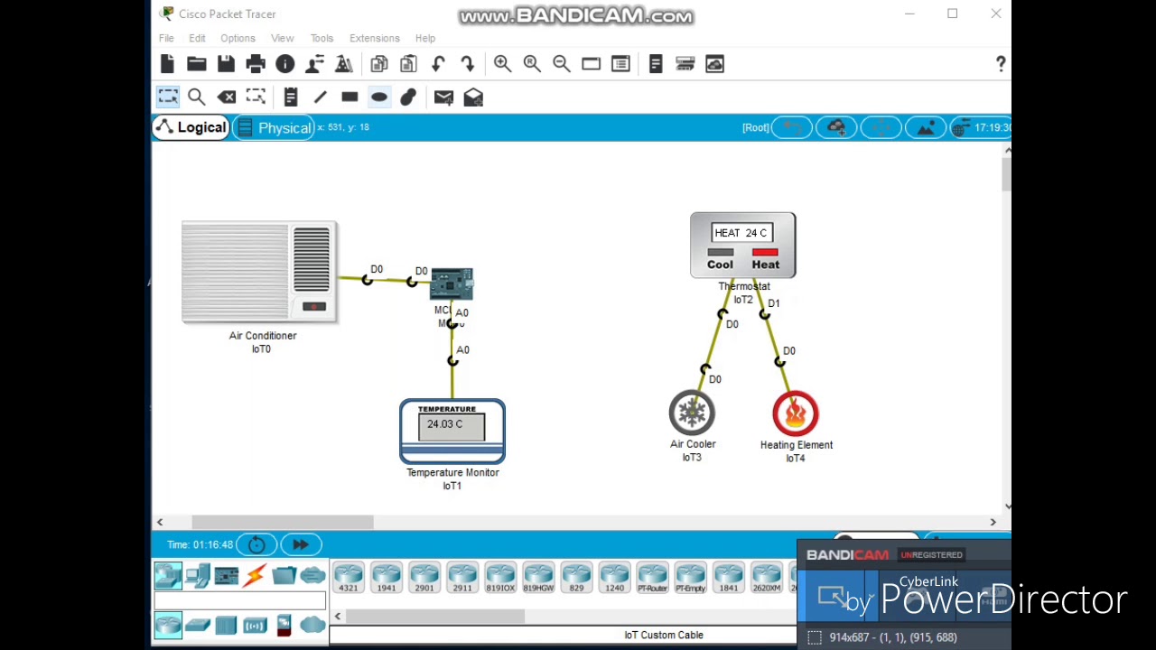Select the Switches subcategory

[197, 625]
